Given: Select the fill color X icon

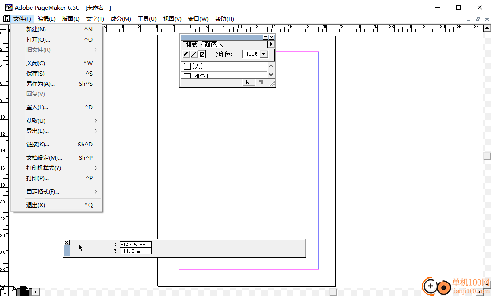Looking at the screenshot, I should point(194,54).
